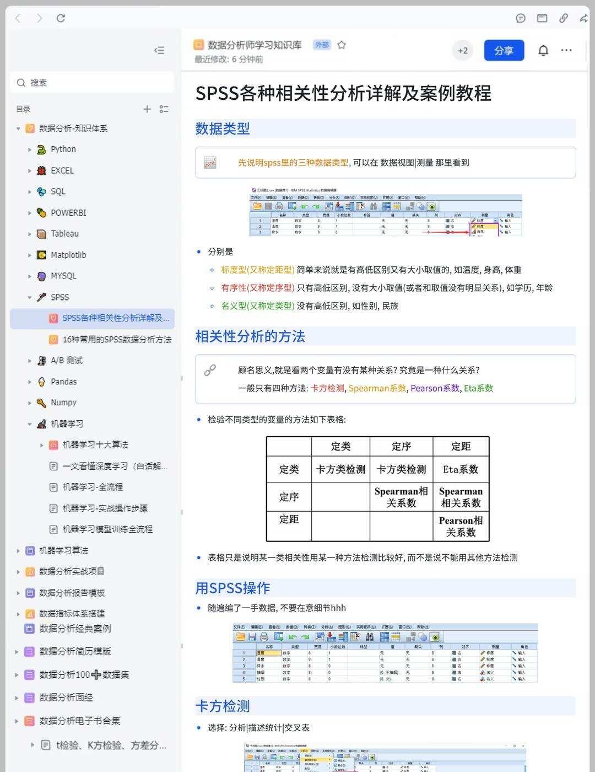
Task: Click the 机器学习 icon in sidebar
Action: 41,423
